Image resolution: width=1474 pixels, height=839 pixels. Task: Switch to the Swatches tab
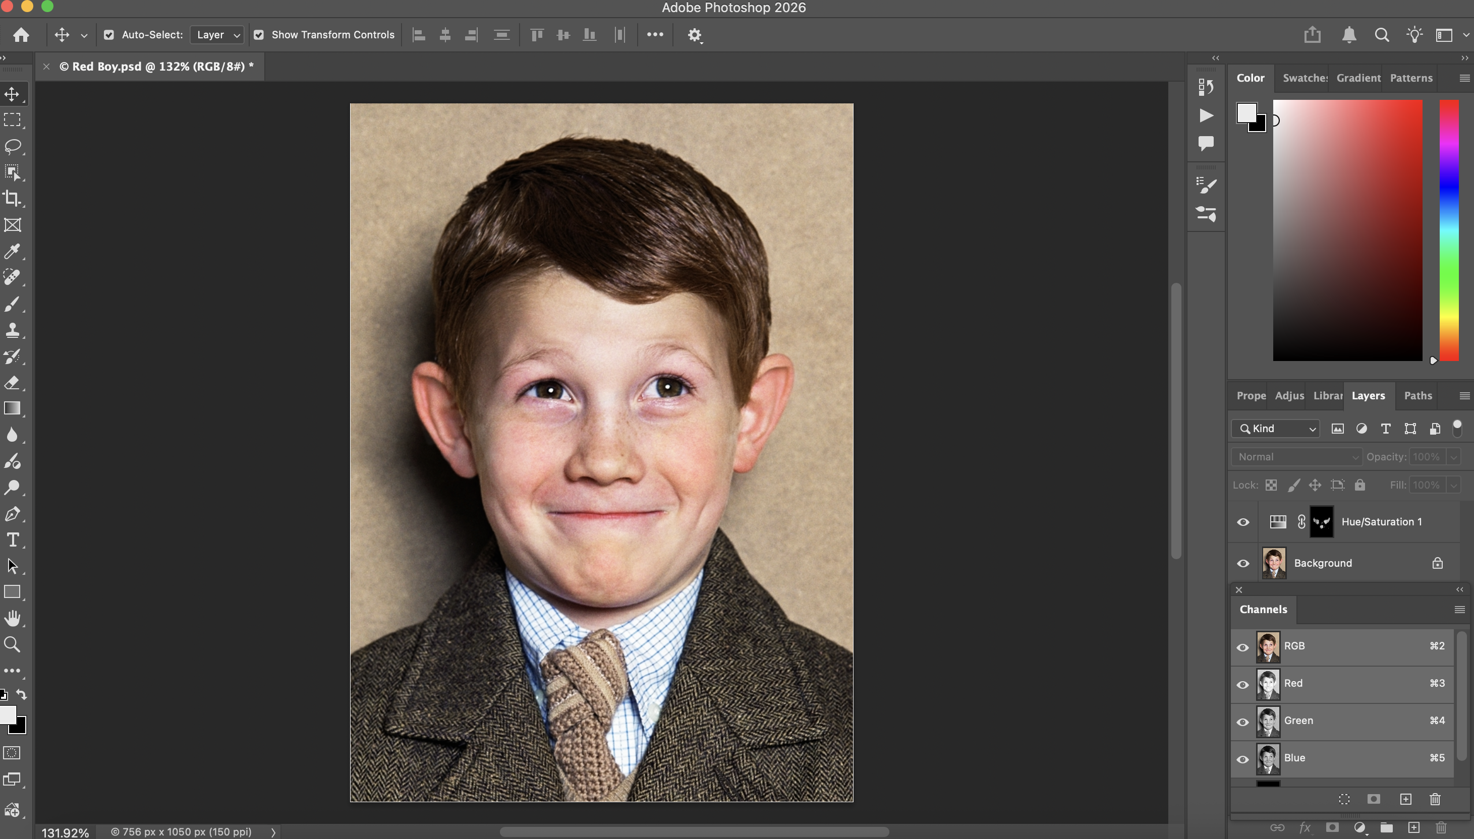1305,78
